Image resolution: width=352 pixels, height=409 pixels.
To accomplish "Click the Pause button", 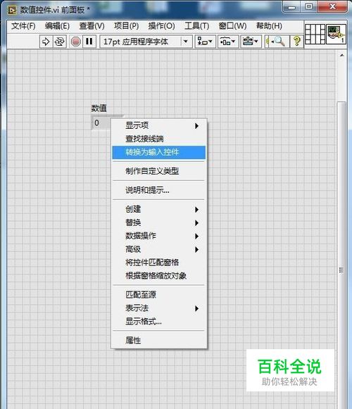I will coord(89,42).
